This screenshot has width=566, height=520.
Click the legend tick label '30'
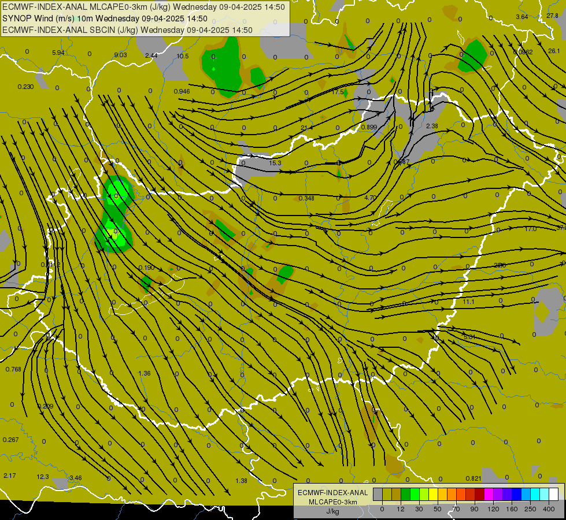coord(419,509)
